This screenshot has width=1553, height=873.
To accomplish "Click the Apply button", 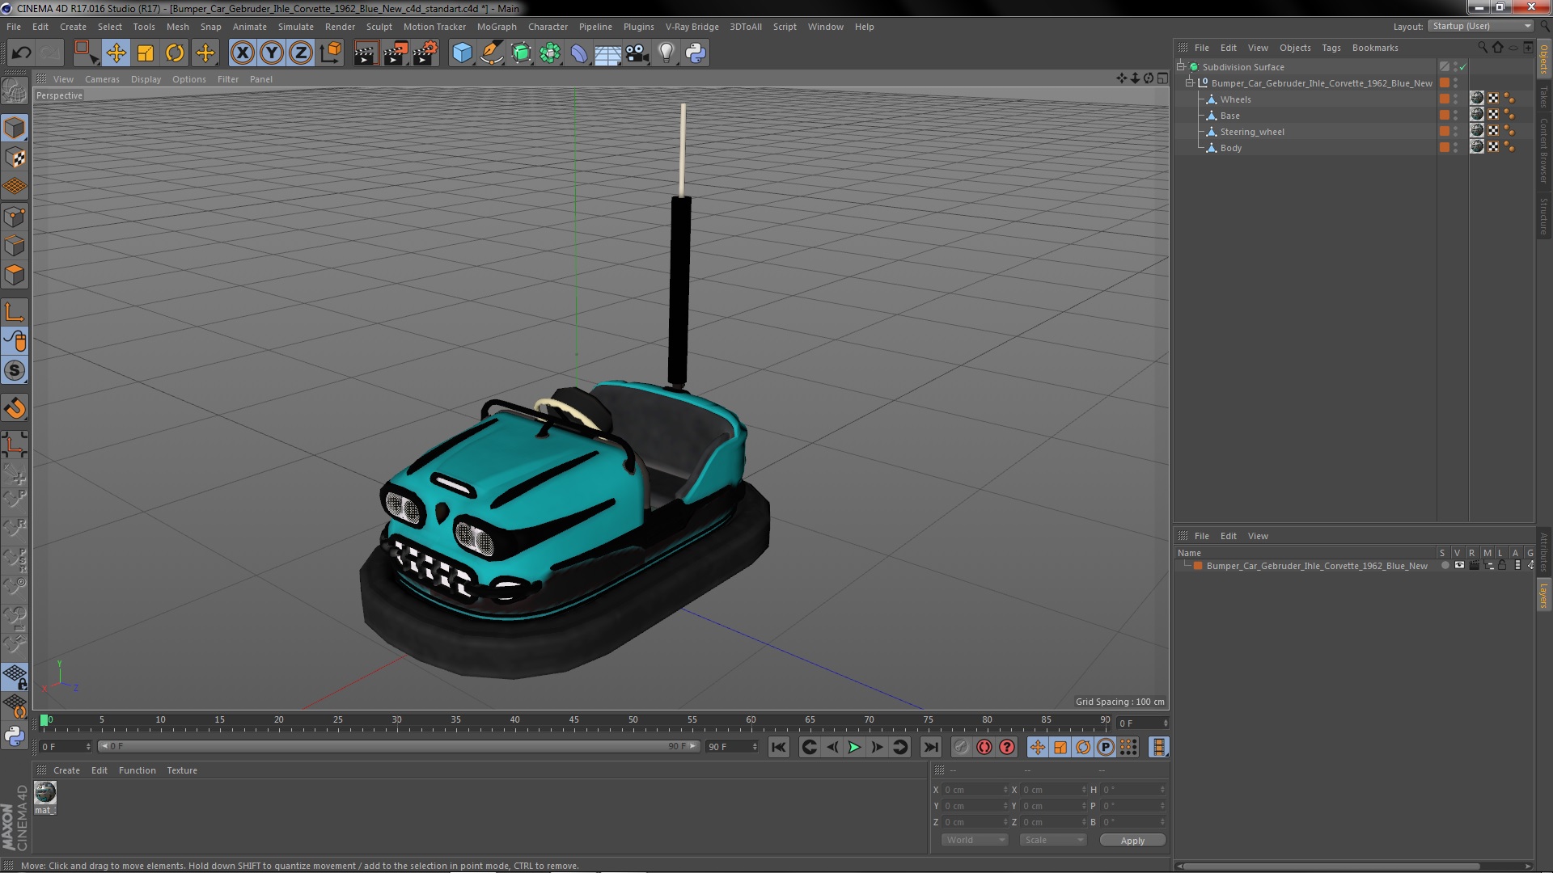I will pos(1132,841).
